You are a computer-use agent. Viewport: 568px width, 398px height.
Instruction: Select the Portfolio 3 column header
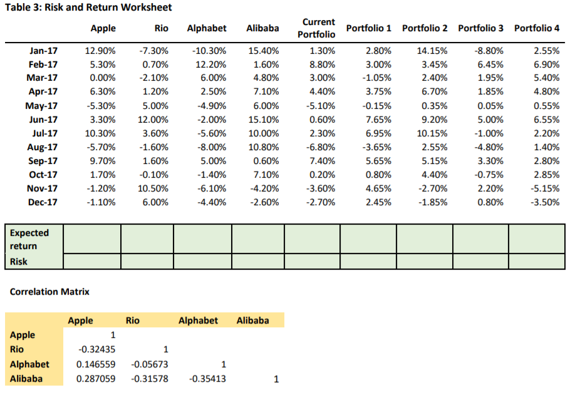[x=480, y=29]
